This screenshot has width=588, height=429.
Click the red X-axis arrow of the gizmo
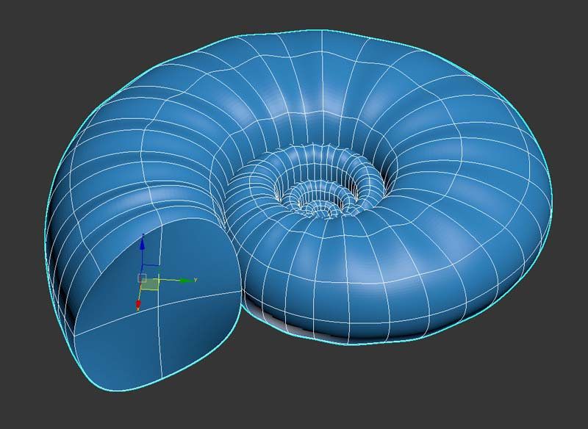(138, 304)
